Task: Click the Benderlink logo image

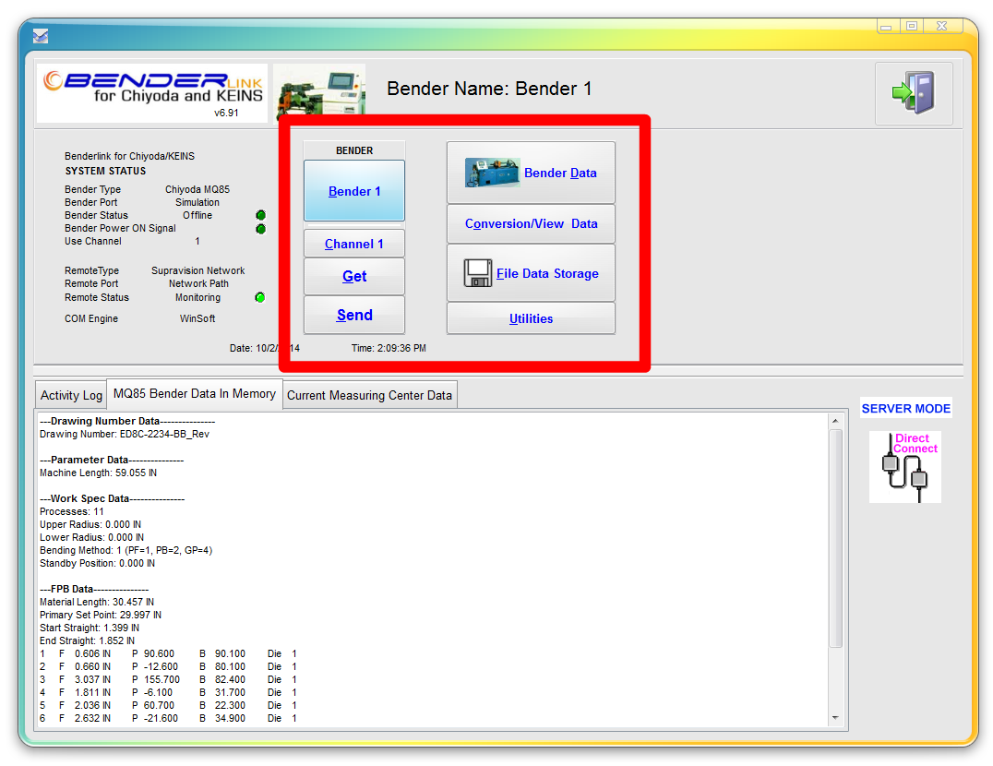Action: click(x=152, y=93)
